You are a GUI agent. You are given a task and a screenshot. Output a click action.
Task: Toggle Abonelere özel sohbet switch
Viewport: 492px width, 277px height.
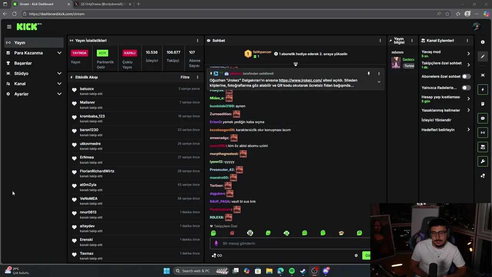pos(466,76)
